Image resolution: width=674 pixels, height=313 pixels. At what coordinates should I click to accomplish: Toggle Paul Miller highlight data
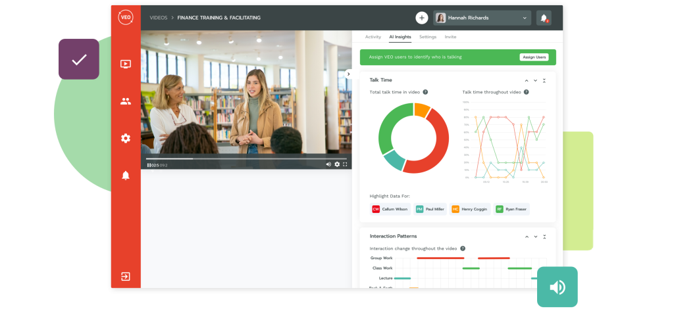(430, 209)
